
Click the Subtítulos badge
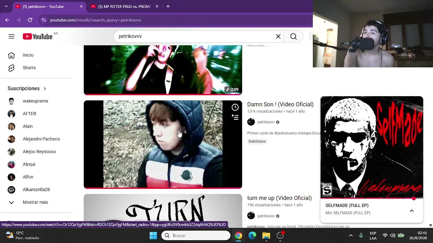click(x=257, y=141)
